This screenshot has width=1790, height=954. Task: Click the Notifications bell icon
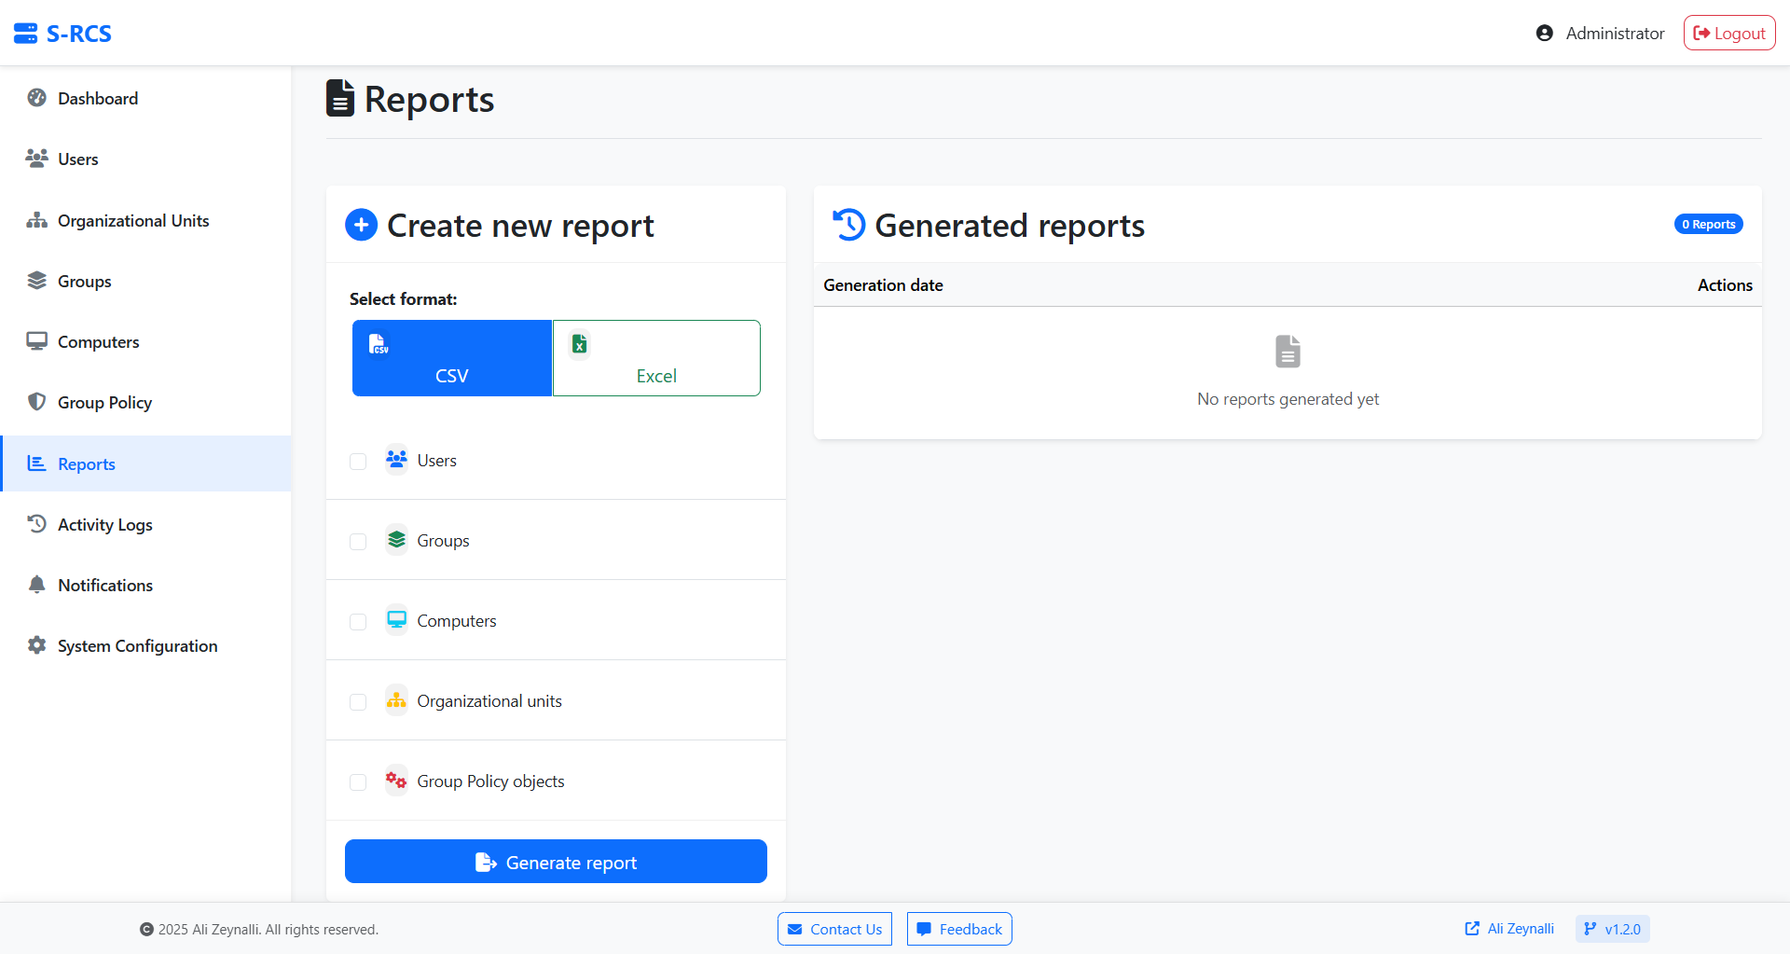coord(36,585)
